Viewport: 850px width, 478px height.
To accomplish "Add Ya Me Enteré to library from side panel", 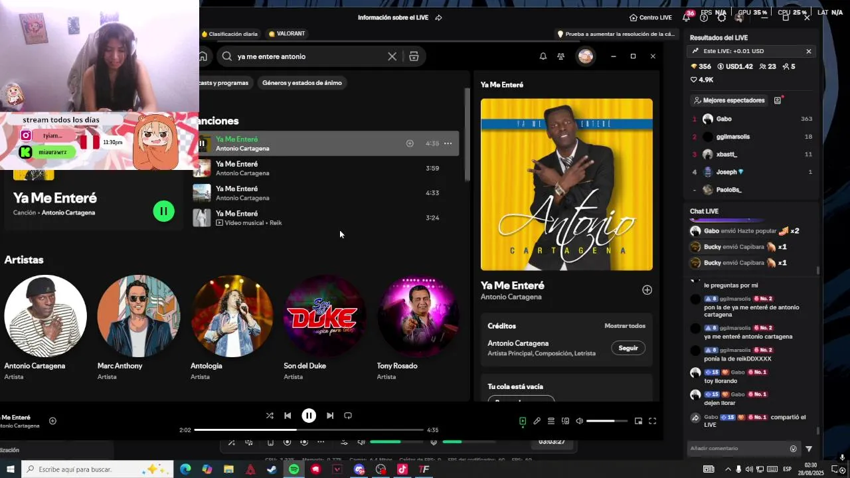I will (647, 290).
